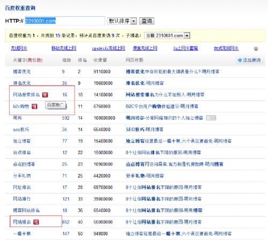Open the page title in the 网址排名 row
This screenshot has width=268, height=241.
pos(163,187)
